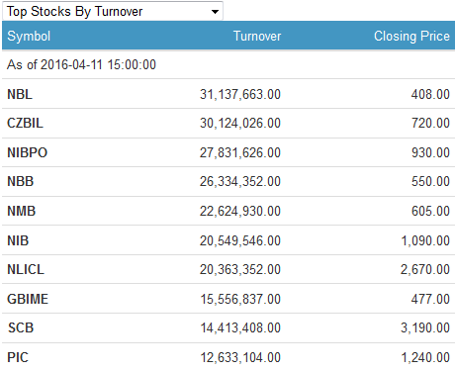Select closing price 408.00
This screenshot has width=455, height=371.
coord(430,95)
